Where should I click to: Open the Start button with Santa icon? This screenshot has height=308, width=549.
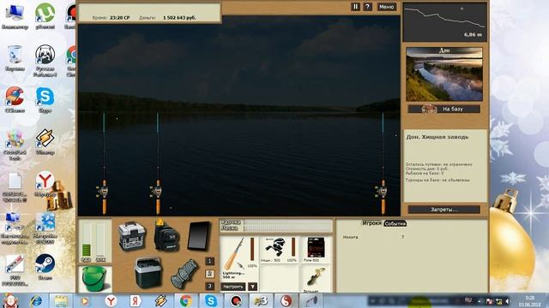10,300
